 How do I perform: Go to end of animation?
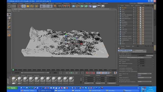(83, 73)
